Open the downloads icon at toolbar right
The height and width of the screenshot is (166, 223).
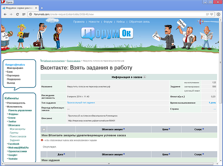[x=218, y=14]
